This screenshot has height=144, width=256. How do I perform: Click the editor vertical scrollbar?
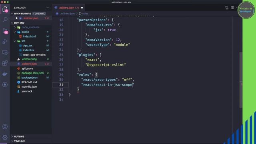[x=241, y=80]
